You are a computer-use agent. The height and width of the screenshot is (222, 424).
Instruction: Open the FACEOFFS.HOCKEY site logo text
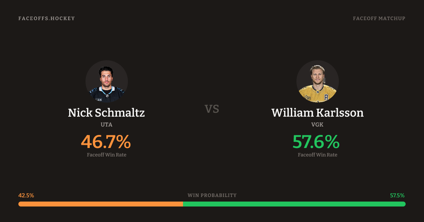pyautogui.click(x=47, y=18)
